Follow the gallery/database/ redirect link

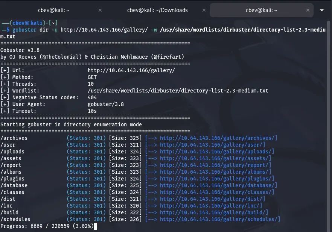click(218, 185)
